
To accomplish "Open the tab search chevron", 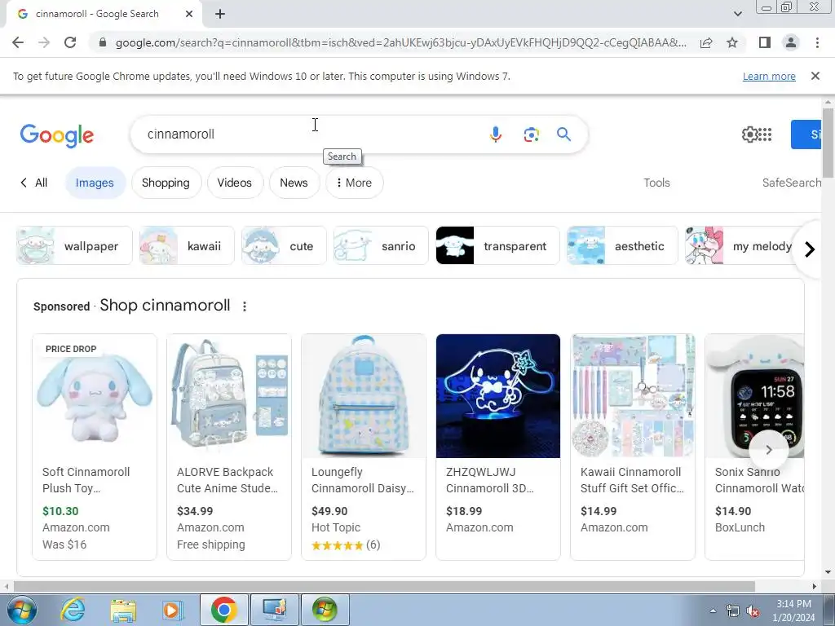I will click(737, 14).
